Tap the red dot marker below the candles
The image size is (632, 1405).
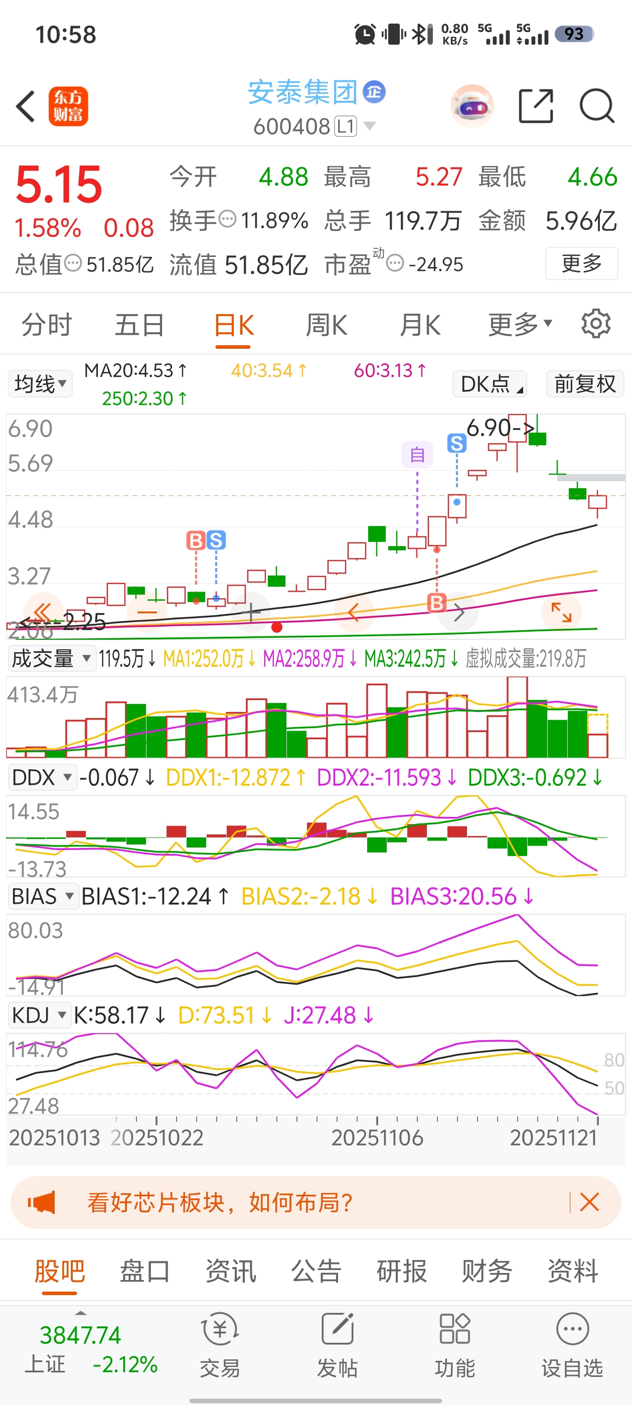point(277,627)
